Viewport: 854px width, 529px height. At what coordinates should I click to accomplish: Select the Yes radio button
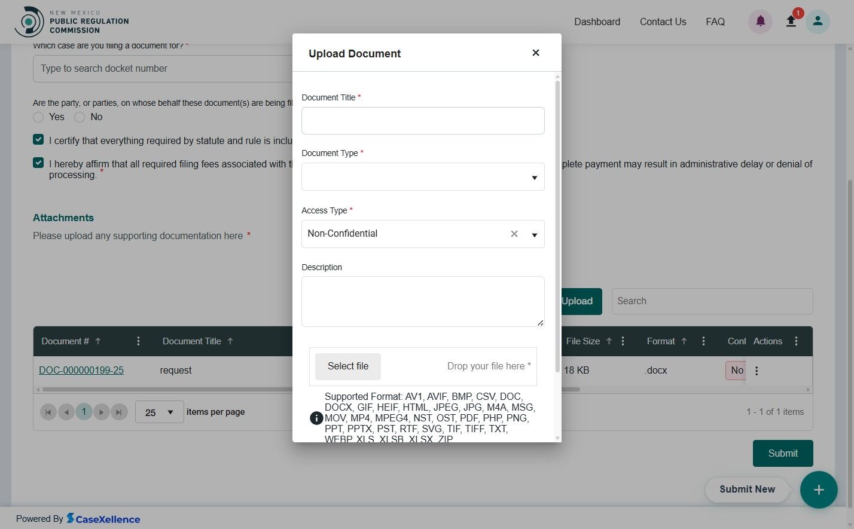(x=38, y=117)
